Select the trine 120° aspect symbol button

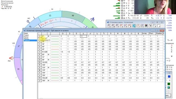pos(40,68)
